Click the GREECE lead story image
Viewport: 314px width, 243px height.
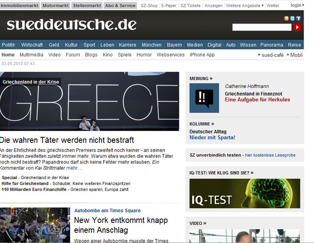[89, 101]
